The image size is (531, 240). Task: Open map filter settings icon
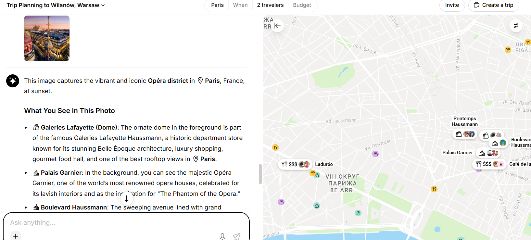pyautogui.click(x=516, y=26)
